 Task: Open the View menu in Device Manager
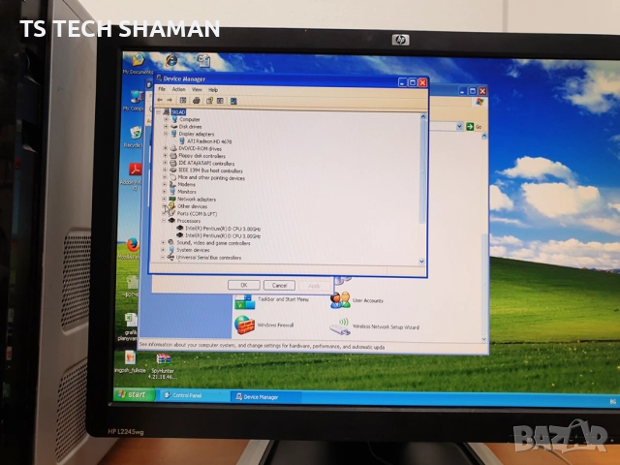[197, 89]
